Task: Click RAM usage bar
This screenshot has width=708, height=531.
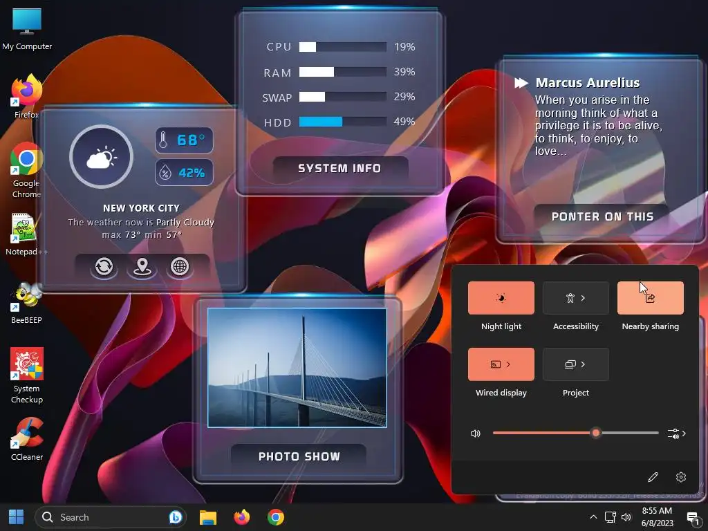Action: [x=343, y=72]
